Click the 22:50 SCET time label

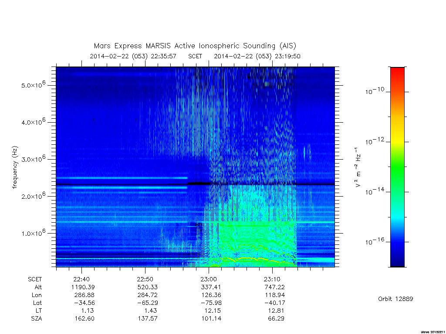tap(145, 279)
